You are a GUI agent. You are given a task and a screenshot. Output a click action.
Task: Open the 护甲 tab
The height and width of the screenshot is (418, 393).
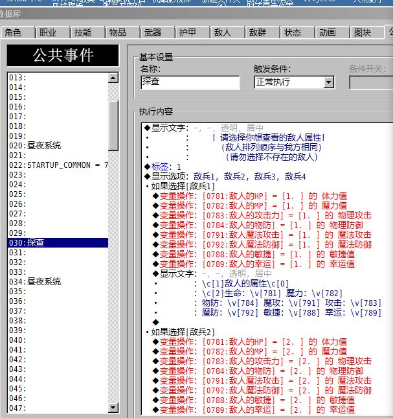click(192, 33)
